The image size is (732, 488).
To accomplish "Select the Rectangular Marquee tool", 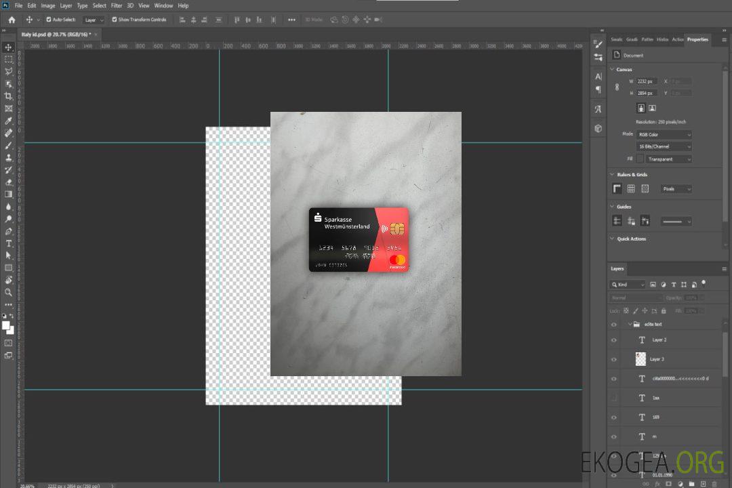I will tap(8, 60).
